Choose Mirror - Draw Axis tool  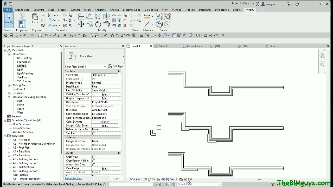[x=106, y=17]
